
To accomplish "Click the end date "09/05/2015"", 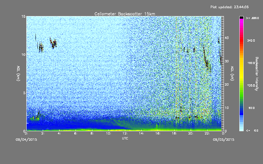I will 224,140.
